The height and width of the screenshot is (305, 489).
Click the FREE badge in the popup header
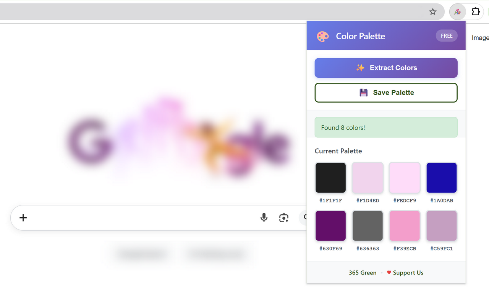coord(446,35)
